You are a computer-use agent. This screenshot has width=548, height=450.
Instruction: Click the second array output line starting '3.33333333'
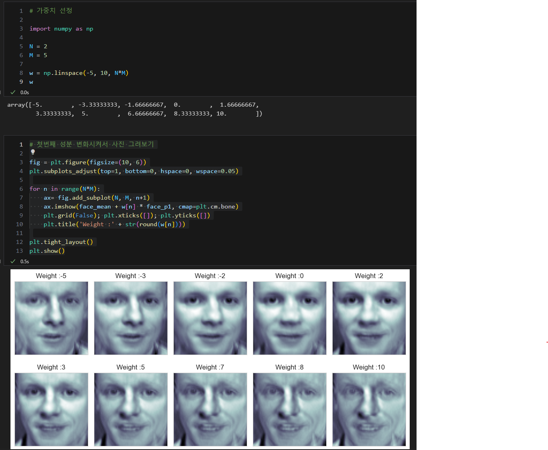149,114
